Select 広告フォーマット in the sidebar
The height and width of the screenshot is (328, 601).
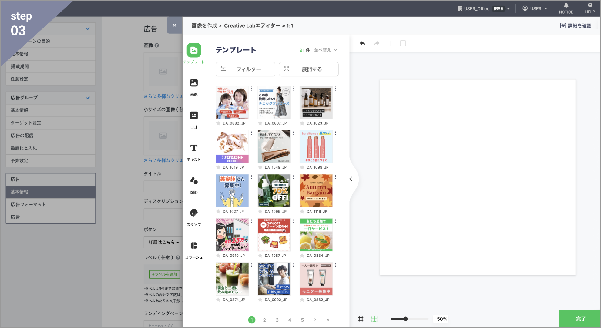click(51, 205)
